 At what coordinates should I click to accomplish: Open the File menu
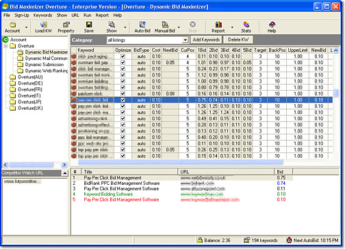click(7, 16)
